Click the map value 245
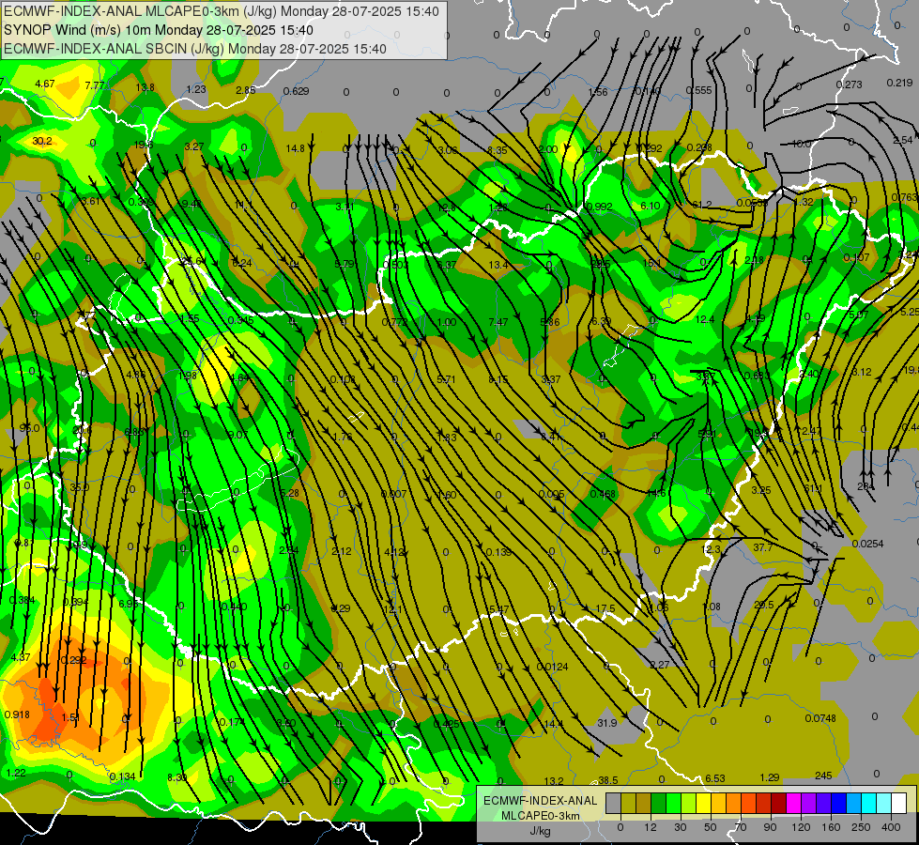Image resolution: width=919 pixels, height=845 pixels. 823,776
